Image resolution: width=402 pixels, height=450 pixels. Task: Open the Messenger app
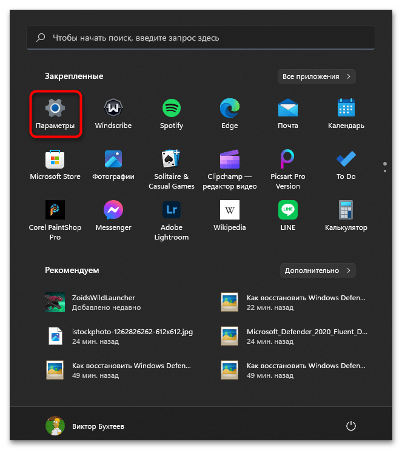pos(113,216)
